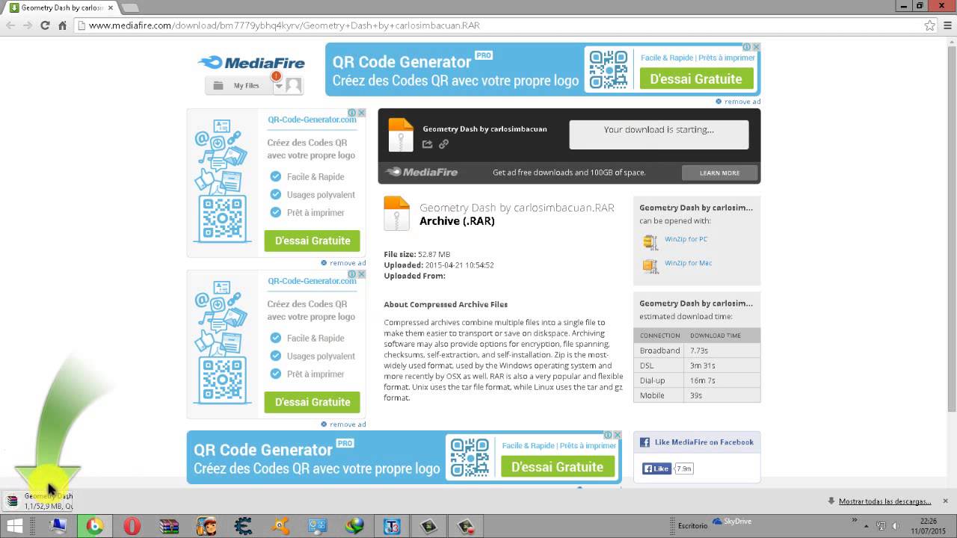Viewport: 957px width, 538px height.
Task: Open My Files folder button
Action: pos(238,85)
